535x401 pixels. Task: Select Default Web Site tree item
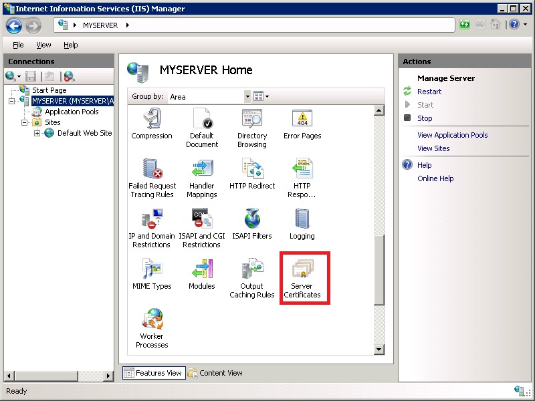[x=85, y=133]
